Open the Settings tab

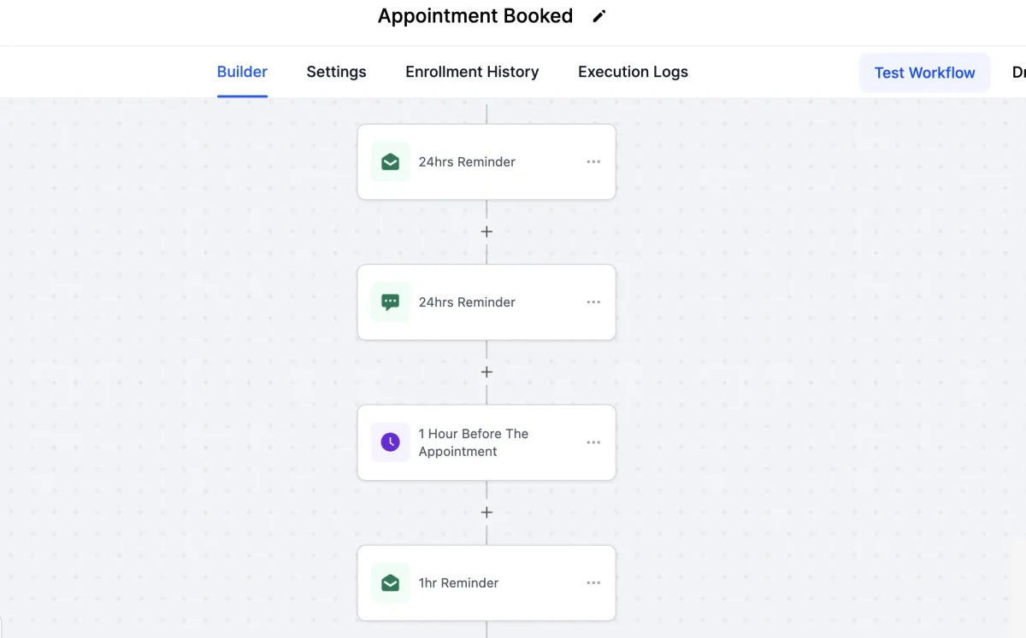tap(336, 72)
